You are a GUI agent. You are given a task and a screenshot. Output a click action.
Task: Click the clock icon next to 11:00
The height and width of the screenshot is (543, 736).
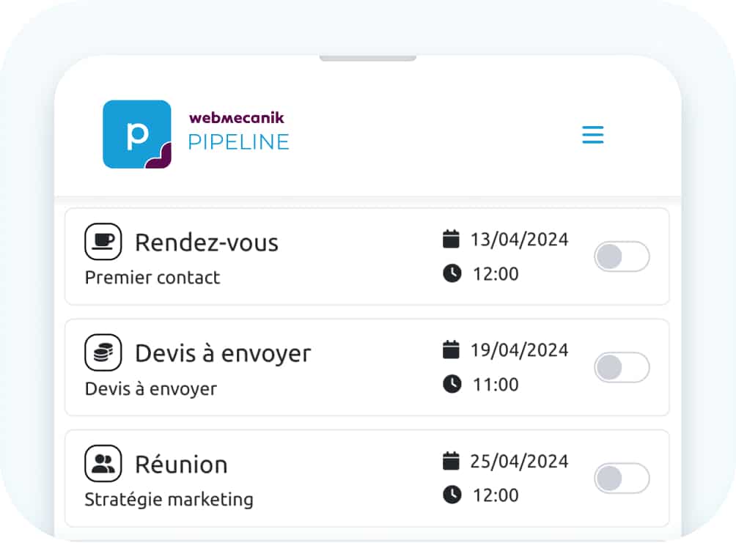(452, 385)
